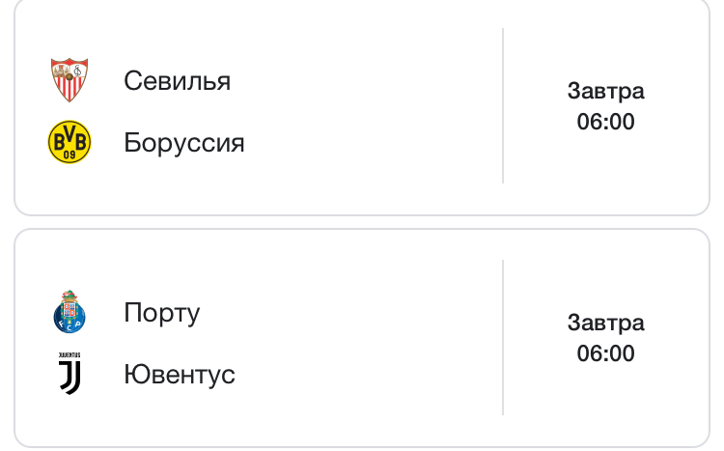Click the Juventus J logo
The image size is (724, 451).
point(70,374)
